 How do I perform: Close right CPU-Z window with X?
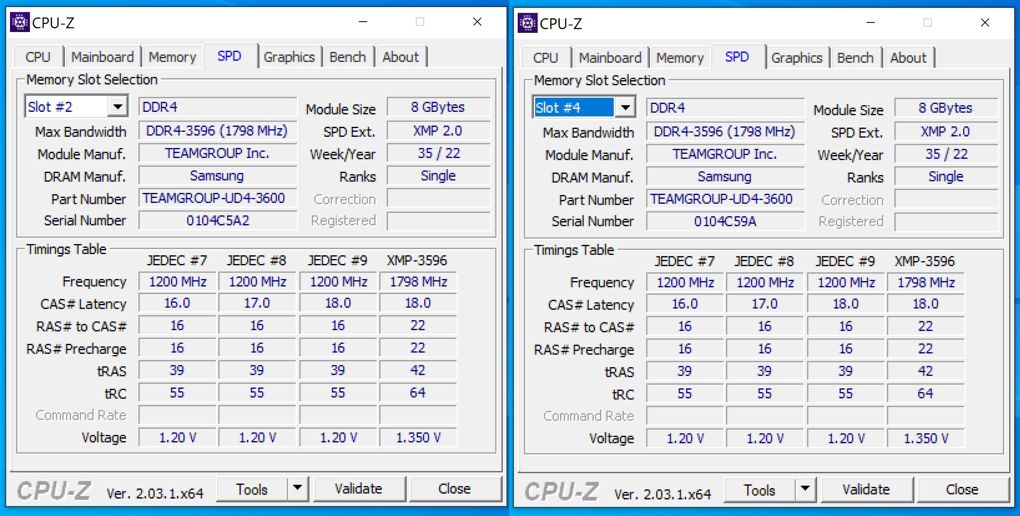(x=985, y=22)
